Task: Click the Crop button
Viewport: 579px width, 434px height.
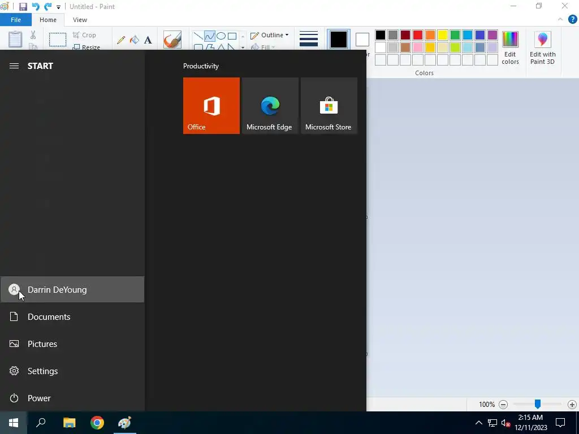Action: point(84,35)
